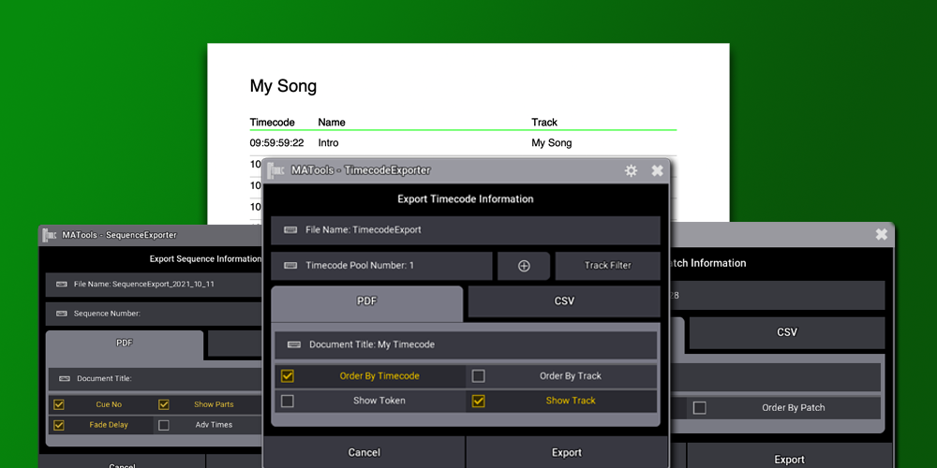Toggle Show Track checkbox
The width and height of the screenshot is (937, 468).
click(478, 402)
